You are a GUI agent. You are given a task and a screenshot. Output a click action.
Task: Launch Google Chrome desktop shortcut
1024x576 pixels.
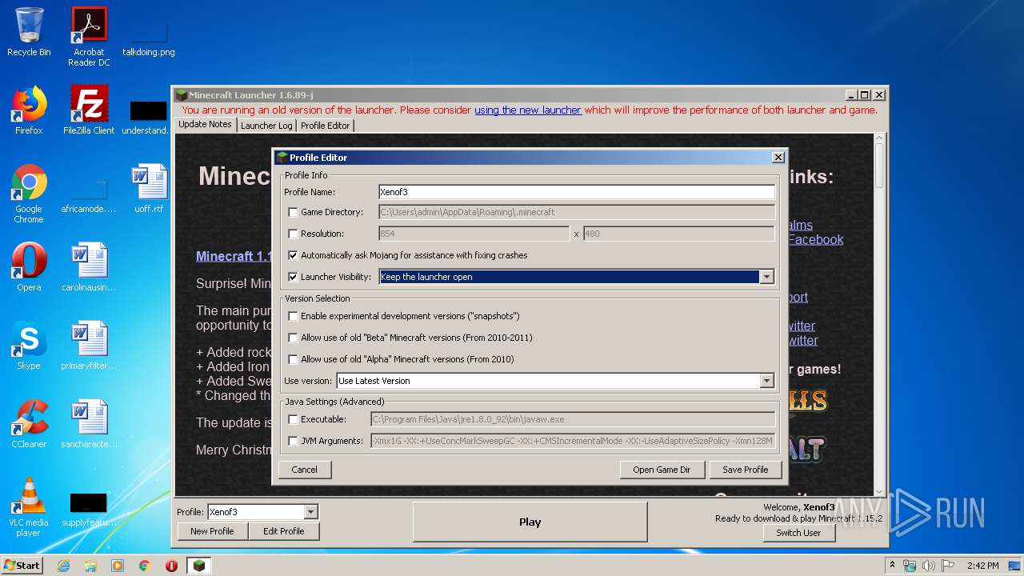pos(29,194)
